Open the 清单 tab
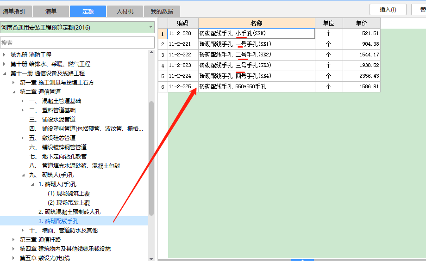Image resolution: width=426 pixels, height=261 pixels. click(51, 12)
